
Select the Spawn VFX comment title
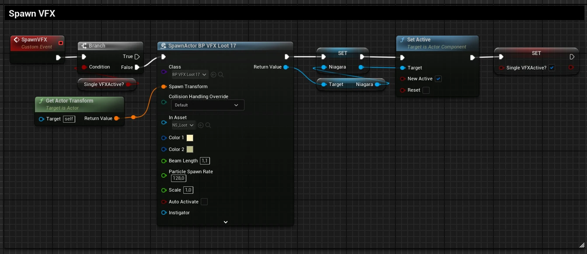click(32, 14)
